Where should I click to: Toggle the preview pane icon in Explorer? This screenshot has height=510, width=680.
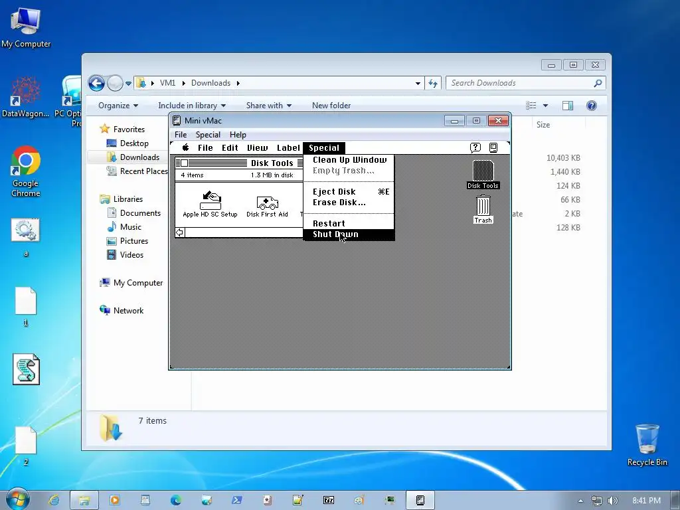568,106
